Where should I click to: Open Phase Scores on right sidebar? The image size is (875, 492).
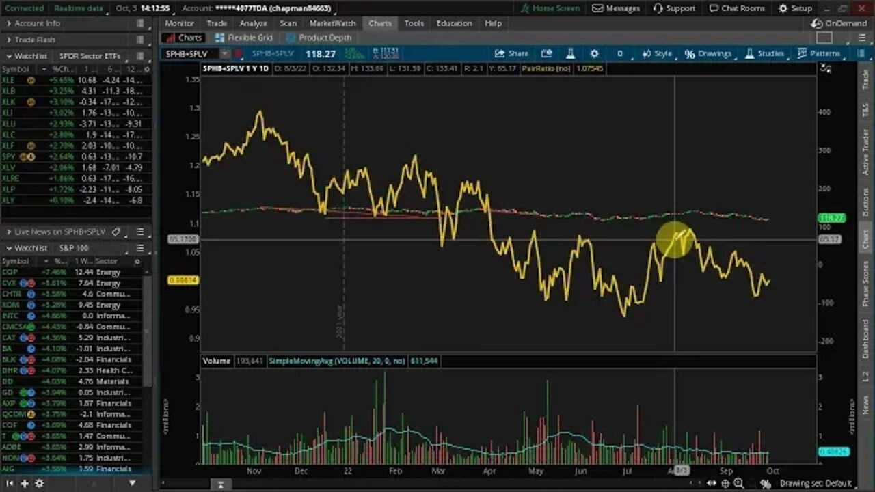[865, 283]
